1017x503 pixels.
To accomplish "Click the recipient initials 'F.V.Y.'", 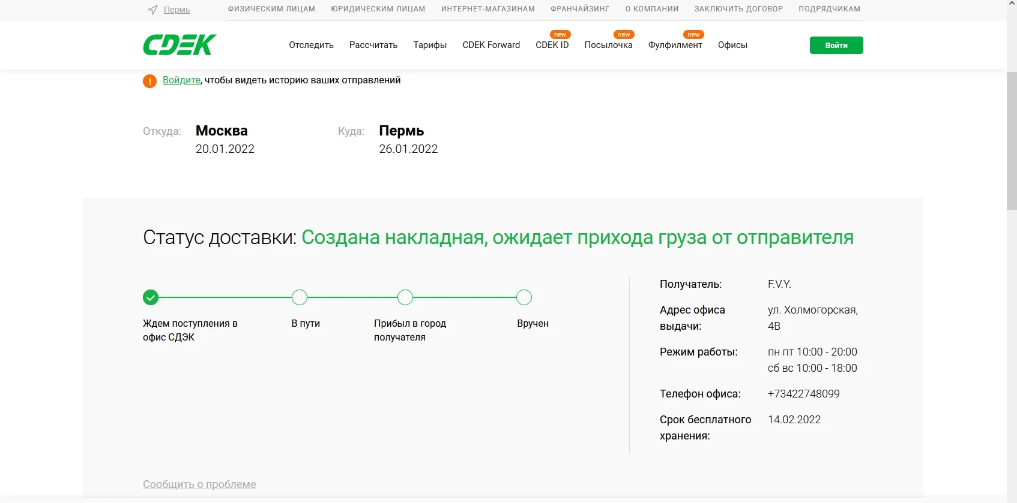I will click(779, 284).
